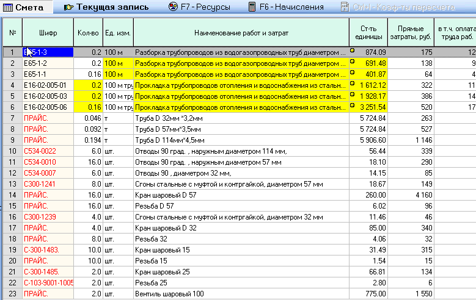Select Резьба 25 name cell
Screen dimensions: 476x300
(241, 283)
